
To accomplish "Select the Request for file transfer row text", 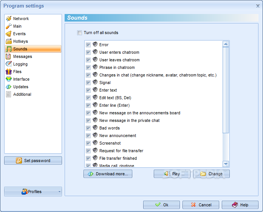I will 121,151.
